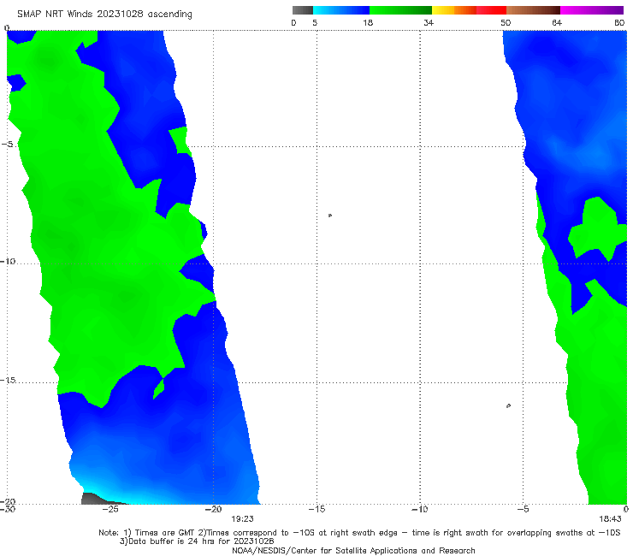Click the NOAA/NESDIS Center credit line
Viewport: 633px width, 556px height.
[x=353, y=551]
